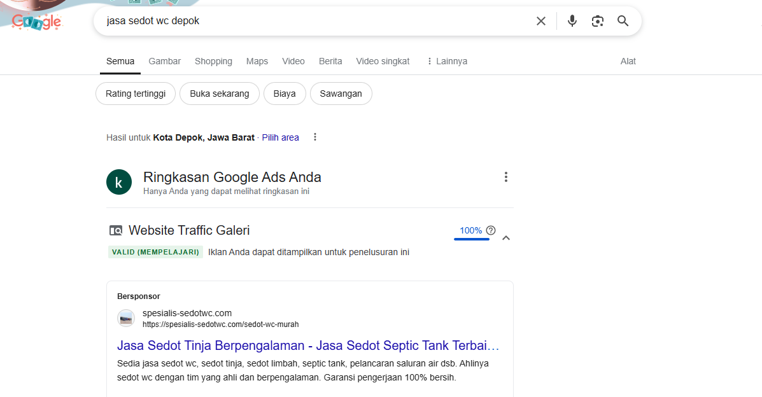Viewport: 762px width, 397px height.
Task: Switch to the Maps tab
Action: click(x=257, y=61)
